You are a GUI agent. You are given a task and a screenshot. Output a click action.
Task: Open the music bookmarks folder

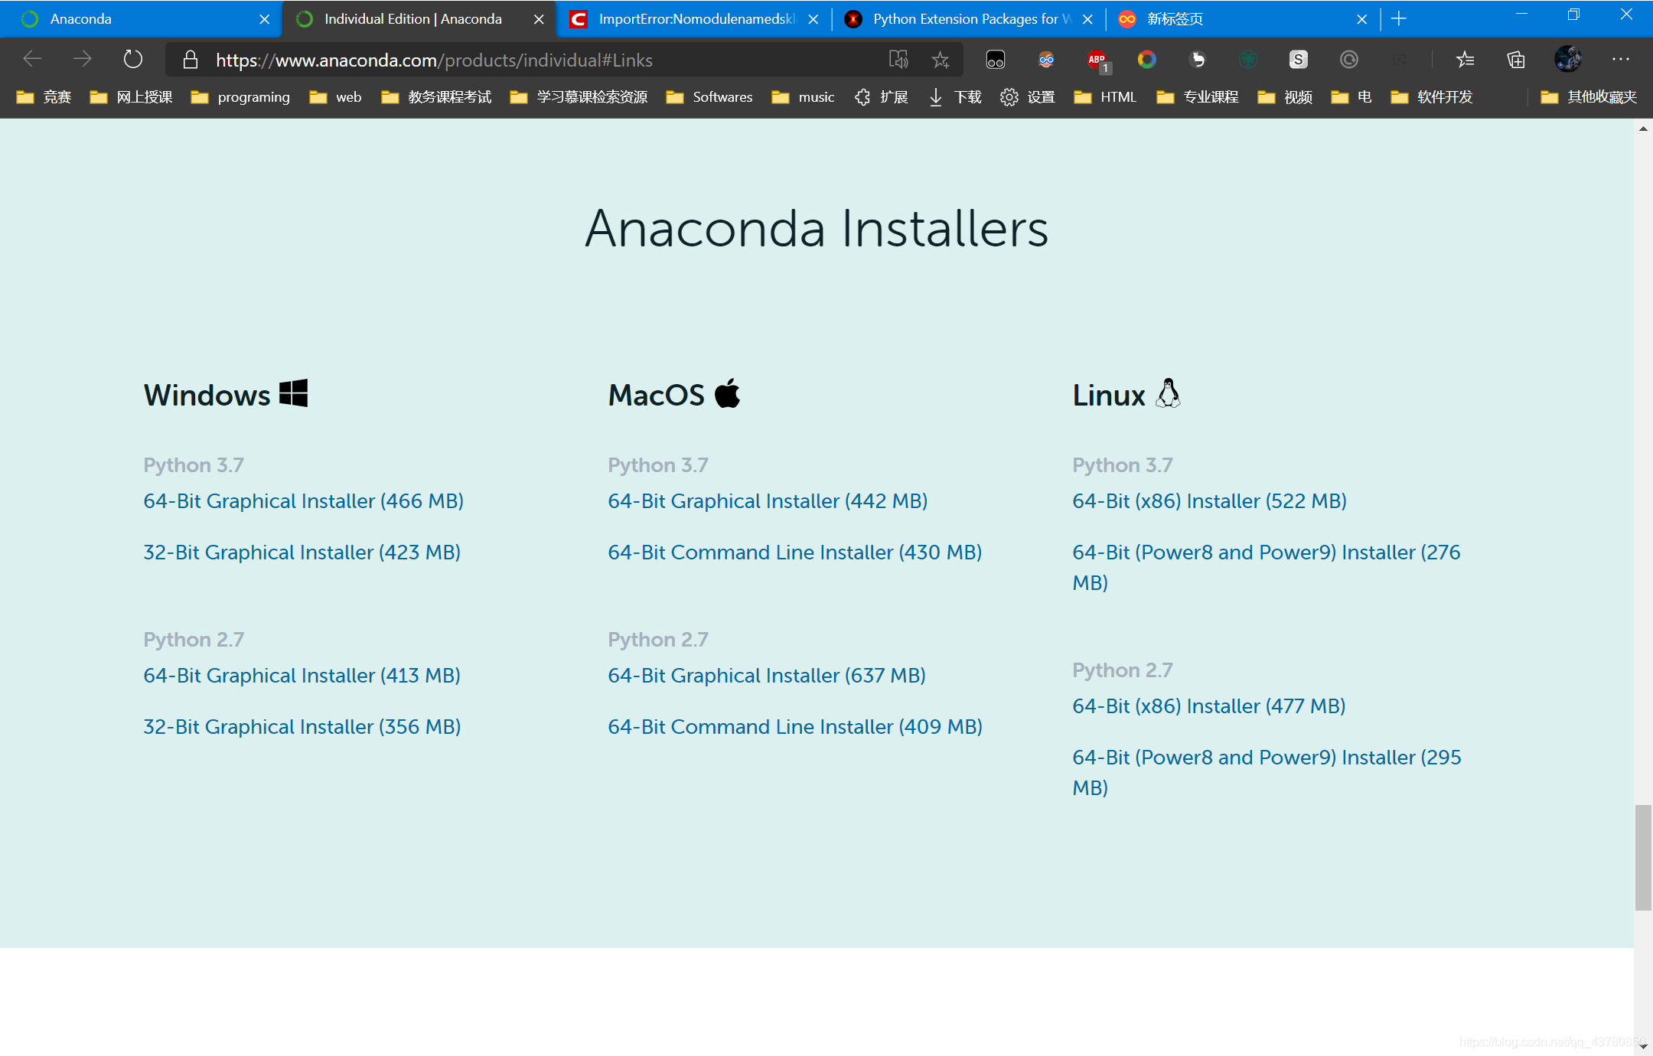[x=803, y=97]
